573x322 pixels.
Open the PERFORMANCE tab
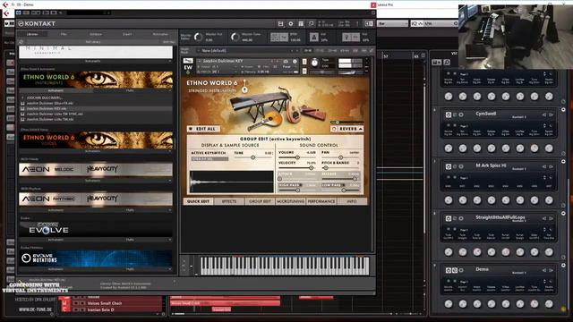pyautogui.click(x=321, y=201)
